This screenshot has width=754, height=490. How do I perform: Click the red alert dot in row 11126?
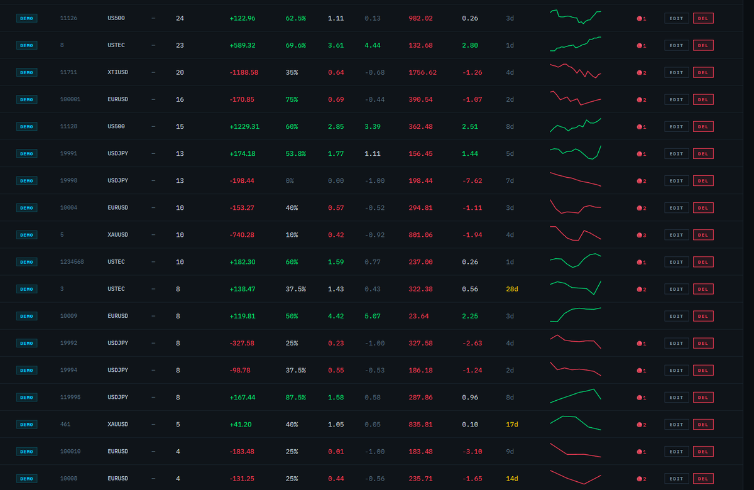pyautogui.click(x=640, y=18)
